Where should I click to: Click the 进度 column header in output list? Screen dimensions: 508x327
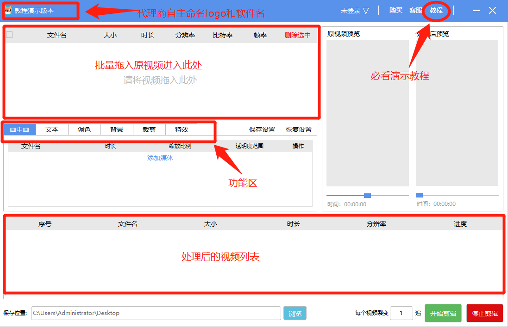tap(460, 224)
